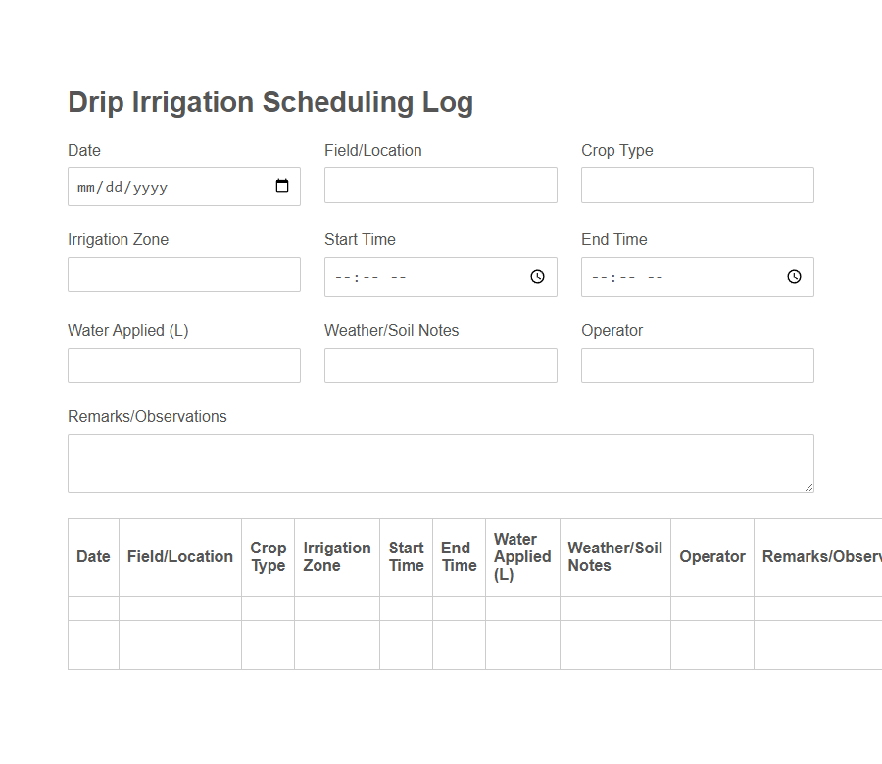Select the Weather/Soil Notes text box

point(440,365)
